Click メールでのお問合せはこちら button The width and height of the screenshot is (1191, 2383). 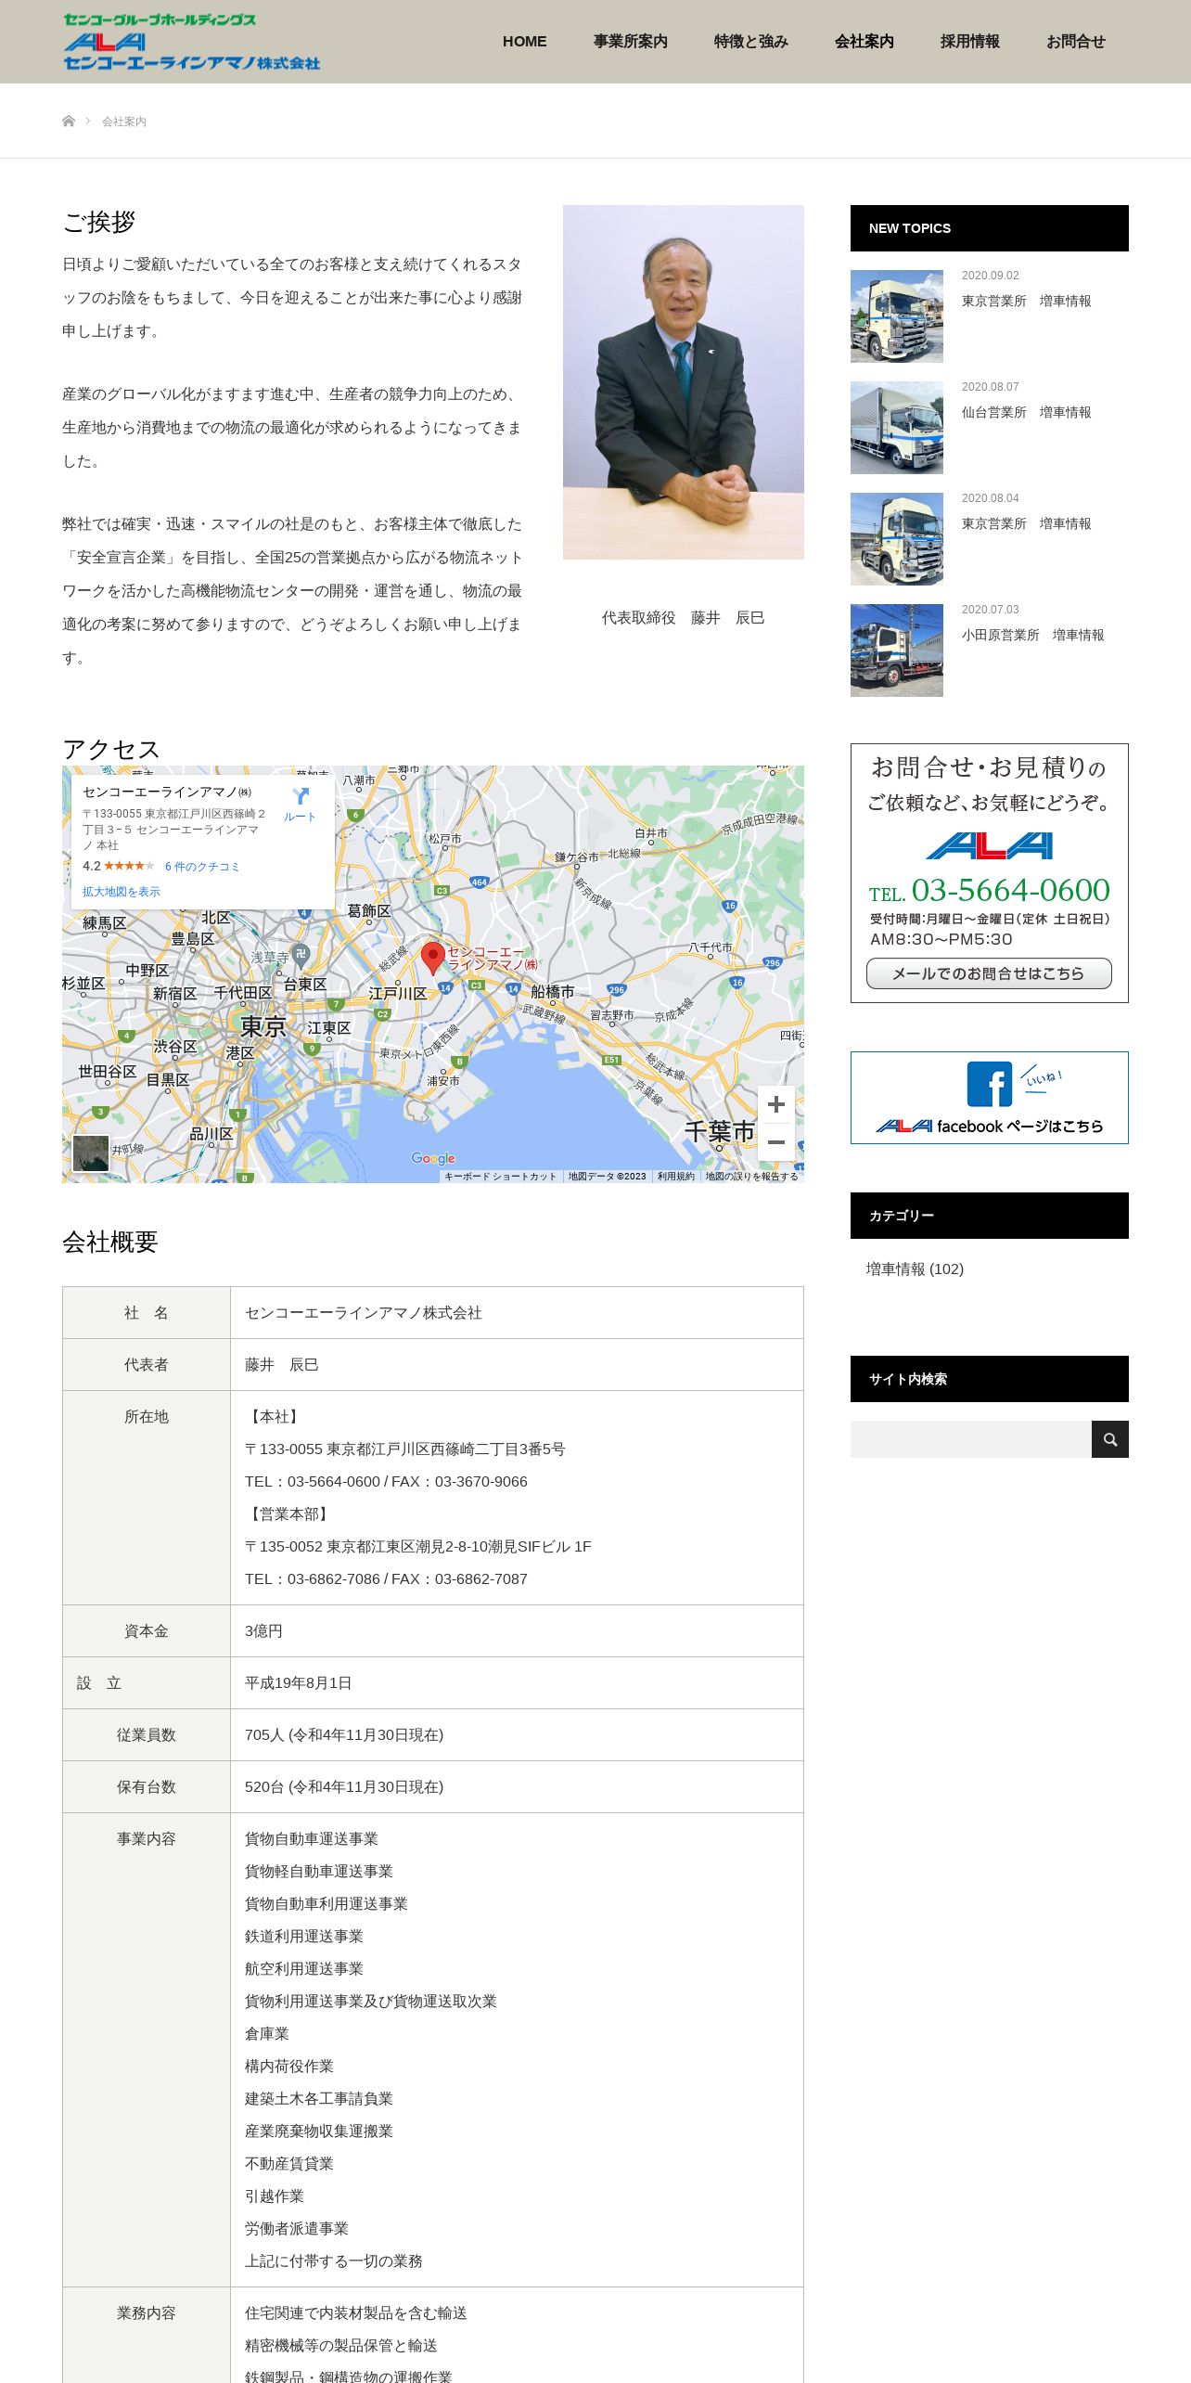click(x=989, y=973)
